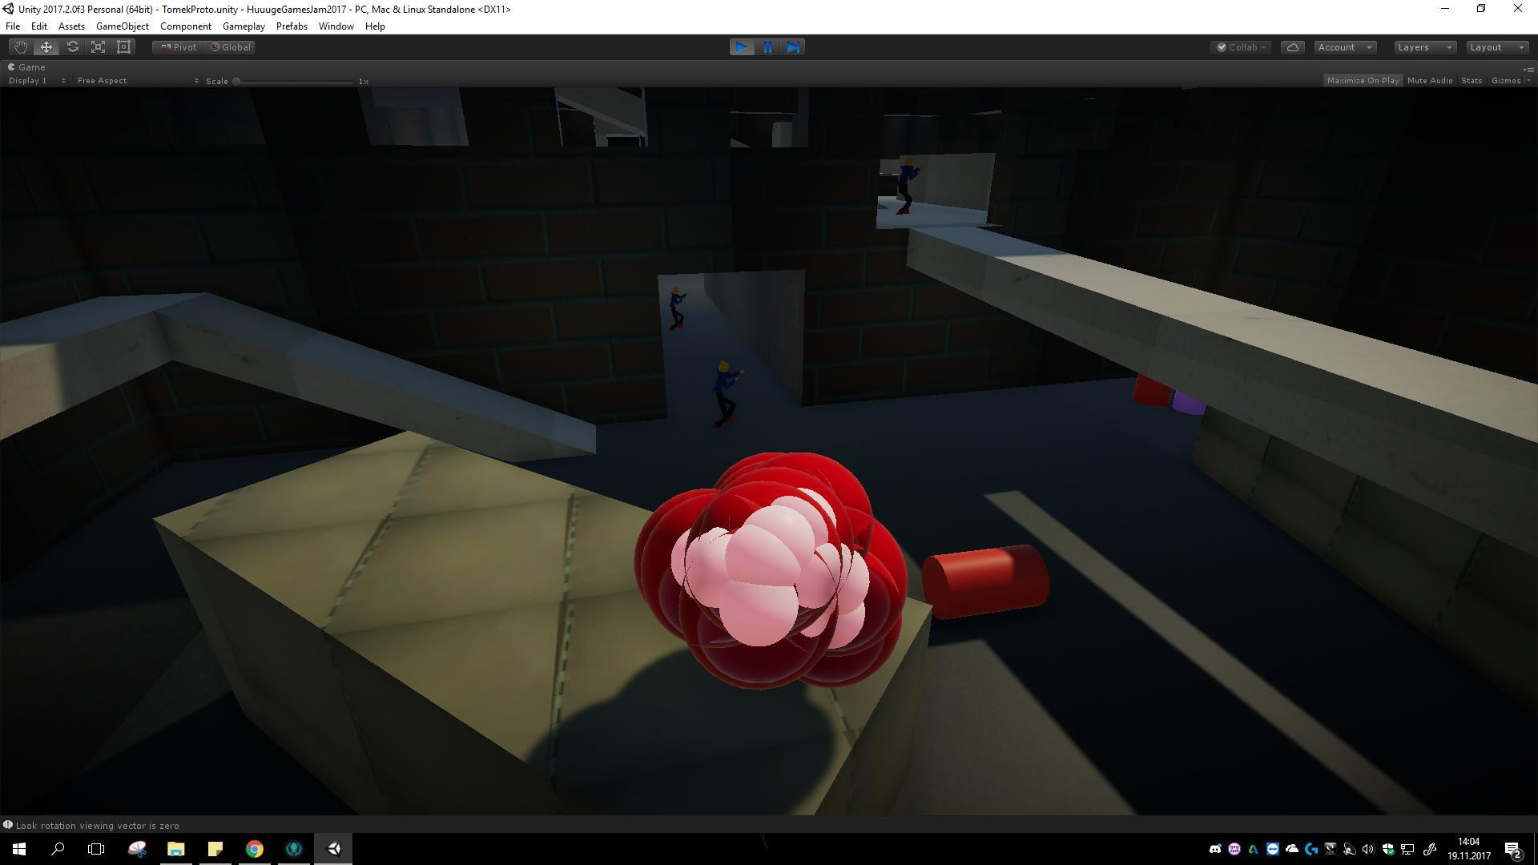Select the Hand tool

tap(21, 47)
